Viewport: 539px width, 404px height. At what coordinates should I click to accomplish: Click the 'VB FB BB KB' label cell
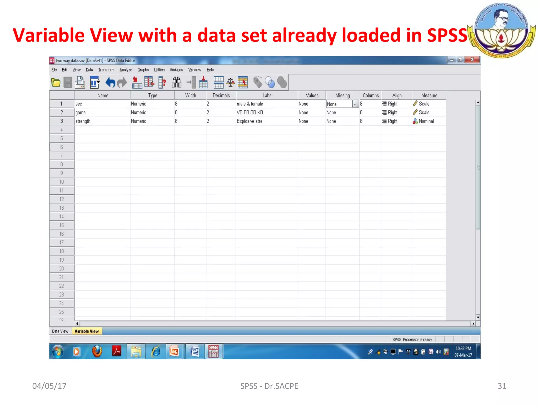(x=267, y=112)
